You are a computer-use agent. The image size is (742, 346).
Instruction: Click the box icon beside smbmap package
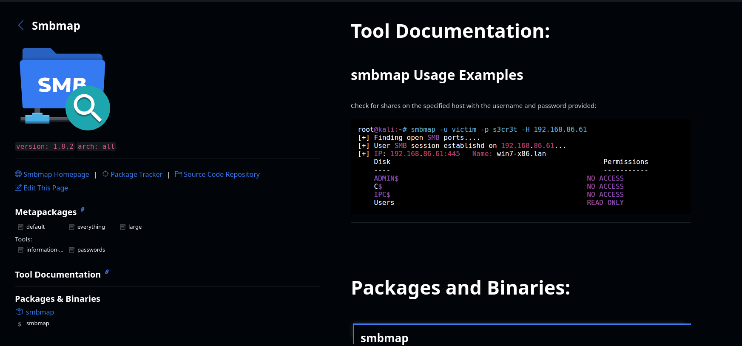[19, 312]
